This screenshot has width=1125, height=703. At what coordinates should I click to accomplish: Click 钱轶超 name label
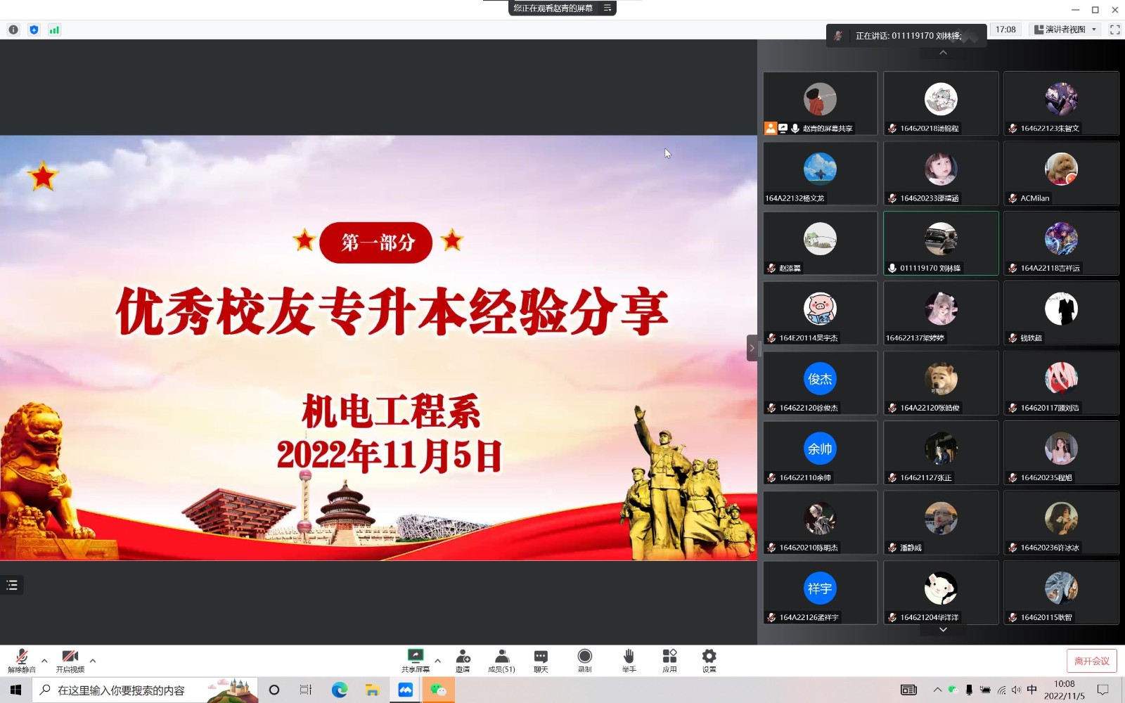tap(1031, 338)
